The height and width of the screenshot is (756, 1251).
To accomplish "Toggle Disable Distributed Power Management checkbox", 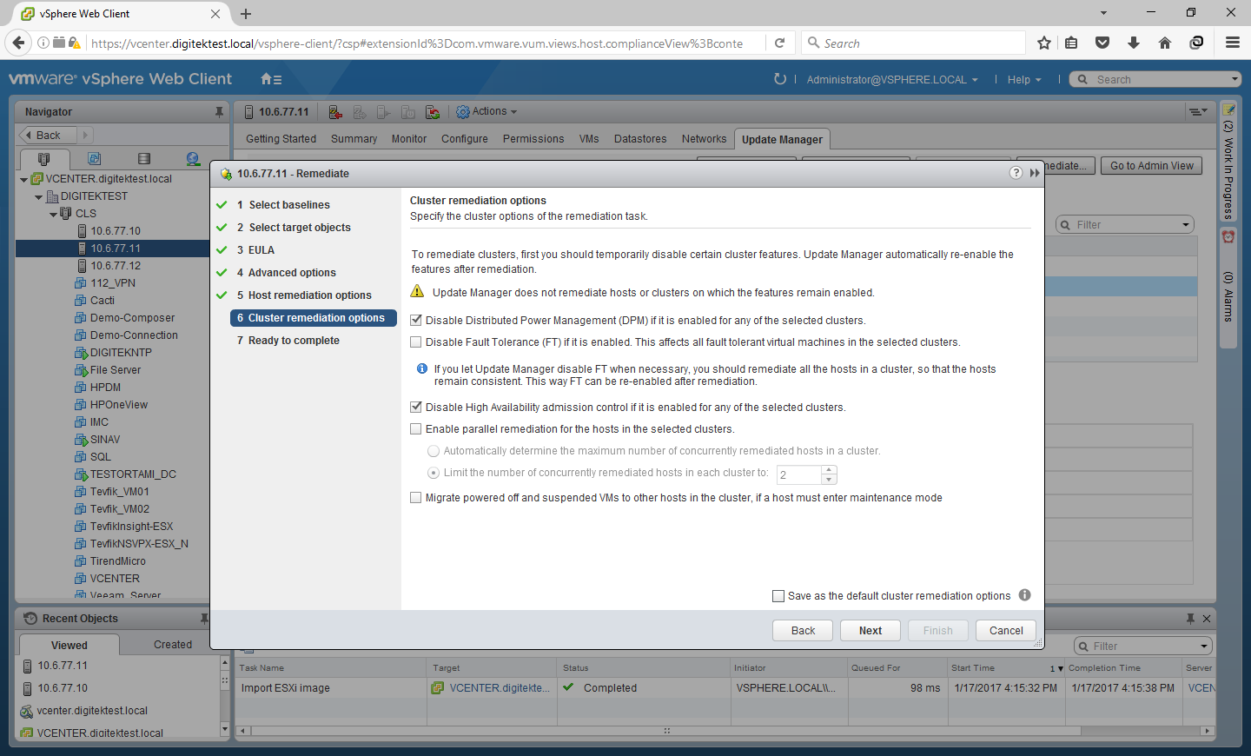I will click(x=416, y=321).
